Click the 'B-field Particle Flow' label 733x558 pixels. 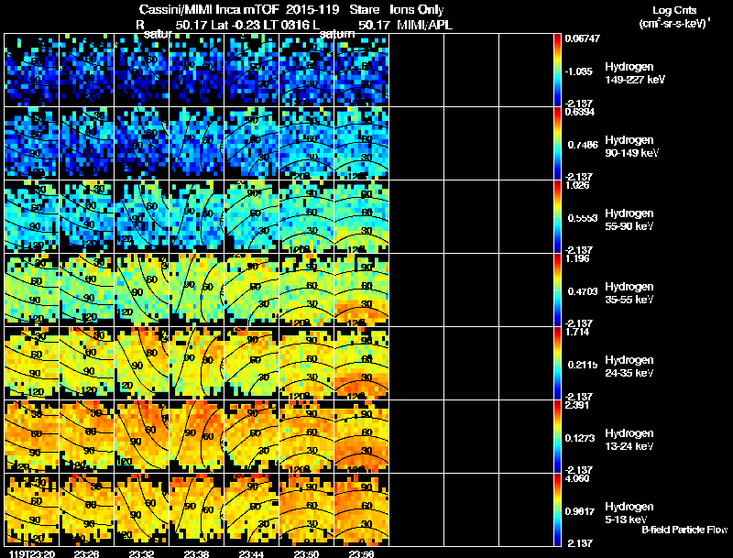684,530
